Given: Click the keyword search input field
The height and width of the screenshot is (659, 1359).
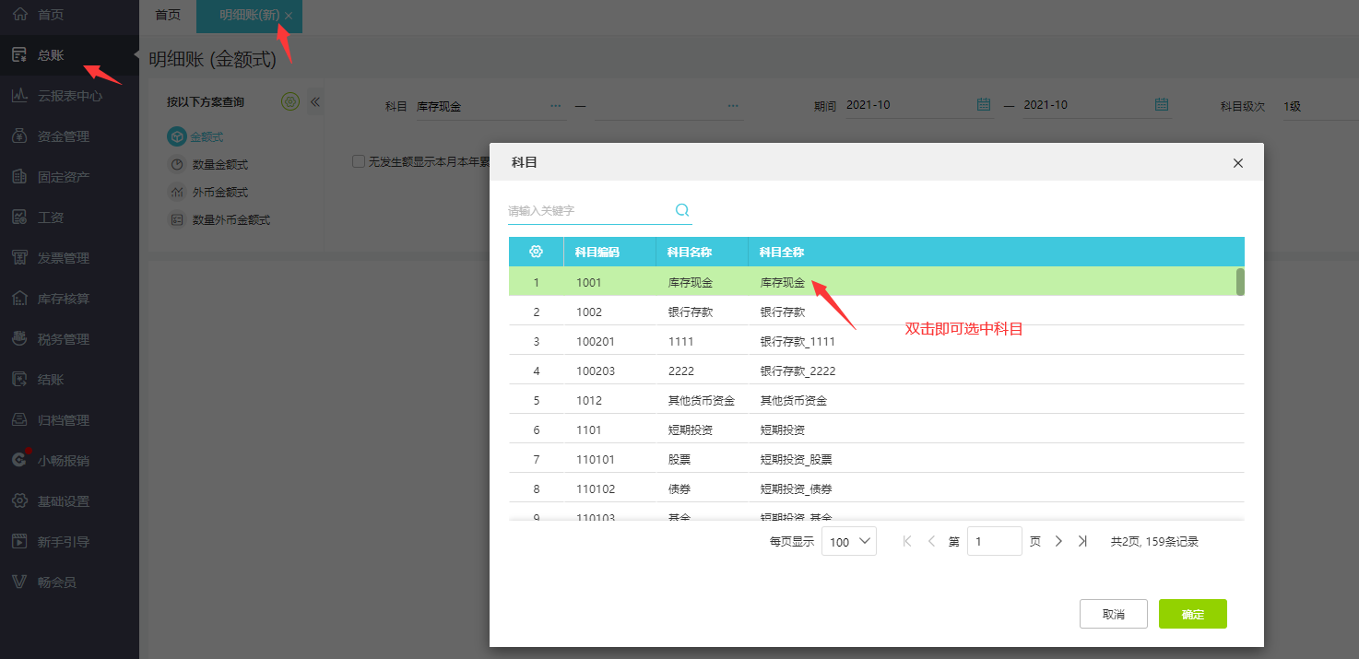Looking at the screenshot, I should [x=587, y=211].
